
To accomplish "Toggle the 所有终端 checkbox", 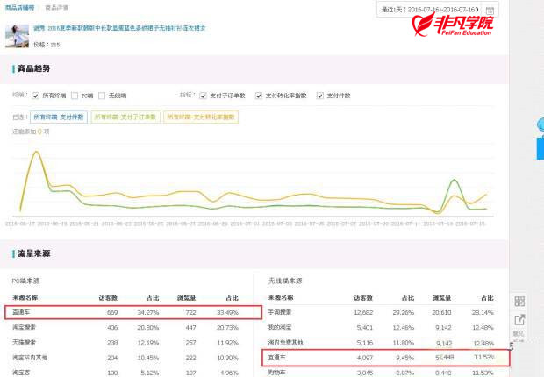I will [35, 96].
